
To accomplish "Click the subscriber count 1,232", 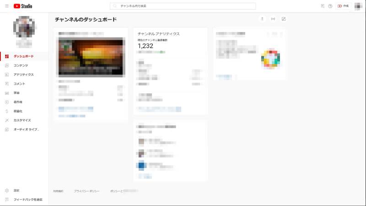I will pos(145,46).
